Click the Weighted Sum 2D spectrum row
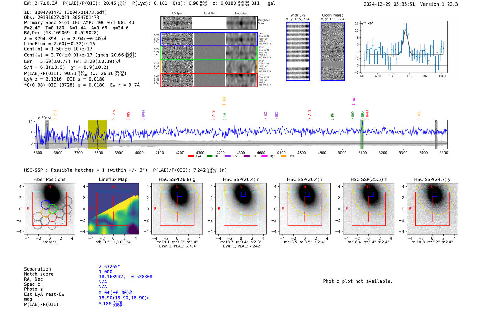The height and width of the screenshot is (328, 482). (x=209, y=23)
